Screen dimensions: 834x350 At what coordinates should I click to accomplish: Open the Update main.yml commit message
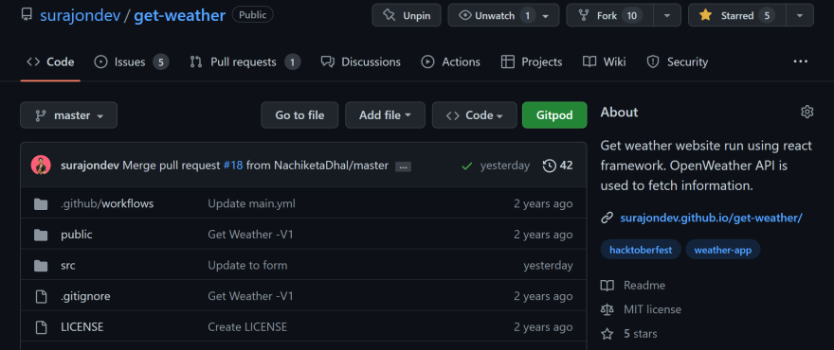[x=251, y=204]
